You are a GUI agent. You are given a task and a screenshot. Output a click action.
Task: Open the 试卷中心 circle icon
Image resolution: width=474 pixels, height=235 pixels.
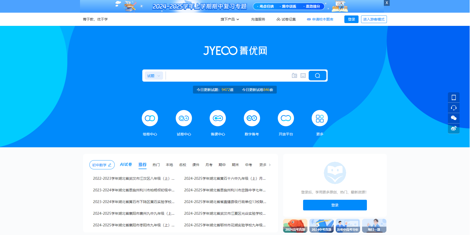point(184,118)
